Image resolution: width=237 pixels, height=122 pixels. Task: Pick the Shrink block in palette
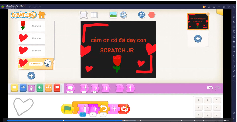click(95, 88)
